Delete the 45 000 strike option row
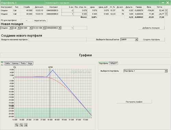The image size is (171, 130). click(166, 10)
